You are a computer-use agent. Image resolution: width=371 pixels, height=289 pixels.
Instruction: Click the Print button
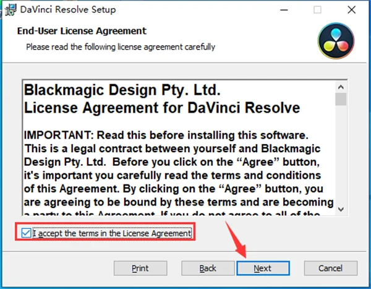[140, 268]
